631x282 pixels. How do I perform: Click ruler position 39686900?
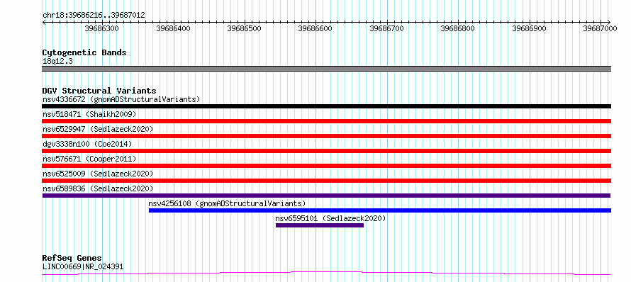click(x=529, y=28)
